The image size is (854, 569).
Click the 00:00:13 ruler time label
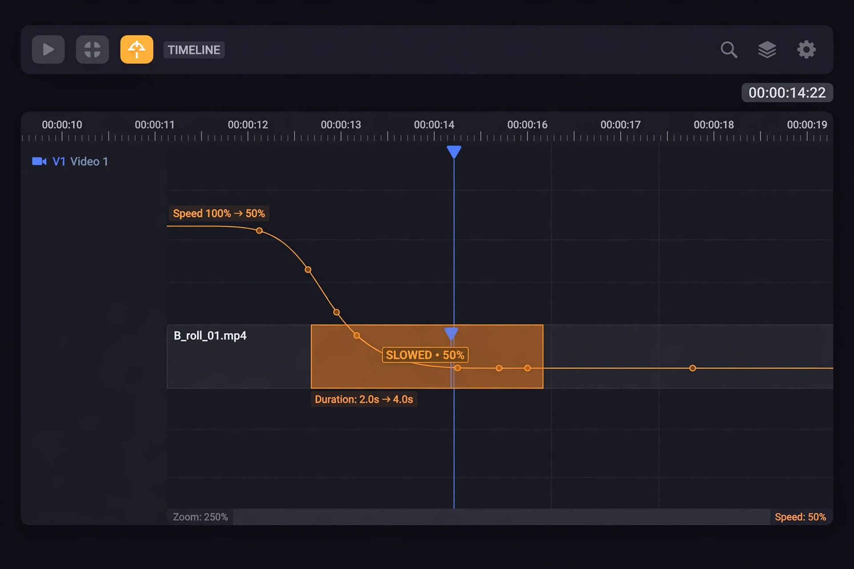tap(341, 125)
